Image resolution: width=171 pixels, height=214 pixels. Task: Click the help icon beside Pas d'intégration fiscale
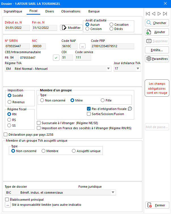click(130, 109)
